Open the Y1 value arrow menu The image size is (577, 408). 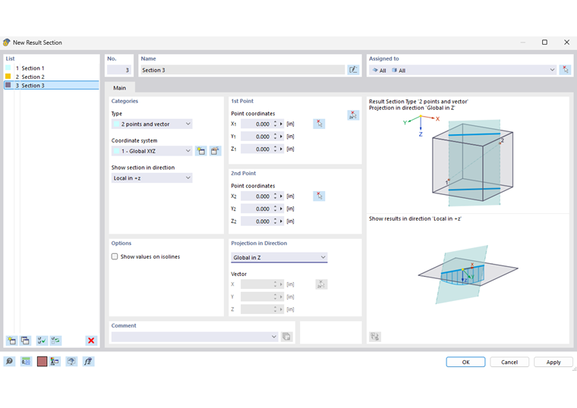click(x=281, y=137)
